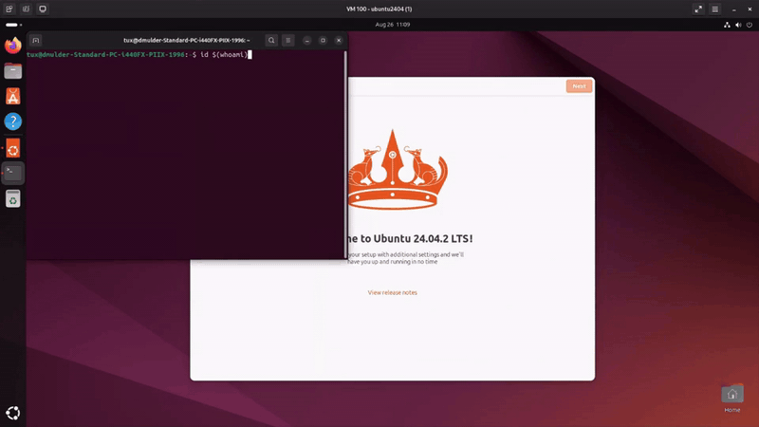Close the terminal window
This screenshot has width=759, height=427.
[x=339, y=40]
